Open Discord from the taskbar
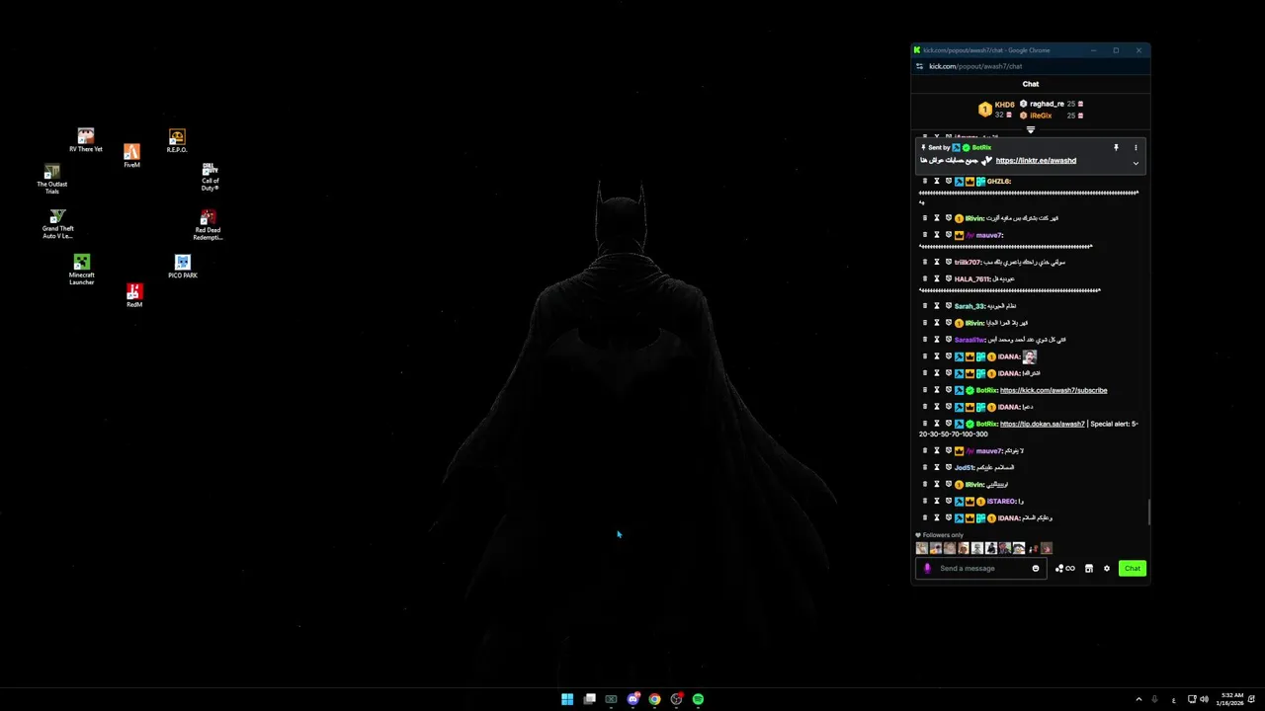The height and width of the screenshot is (711, 1265). tap(632, 699)
